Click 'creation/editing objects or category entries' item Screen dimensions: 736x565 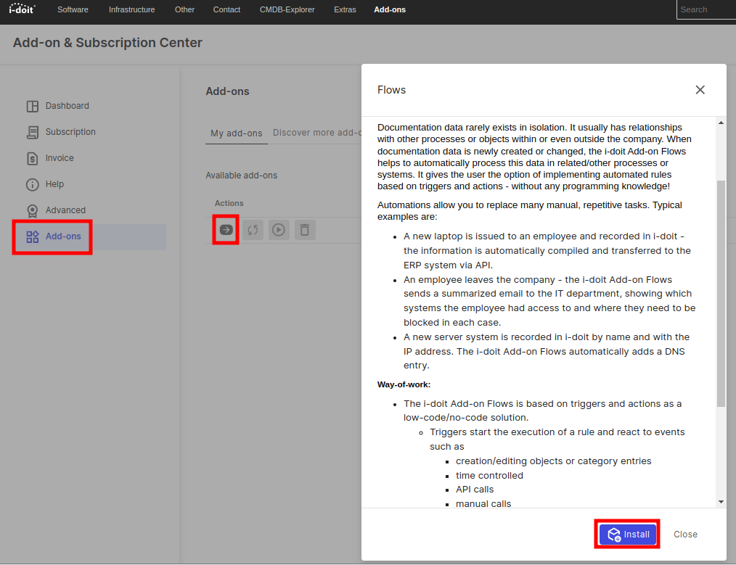coord(553,461)
